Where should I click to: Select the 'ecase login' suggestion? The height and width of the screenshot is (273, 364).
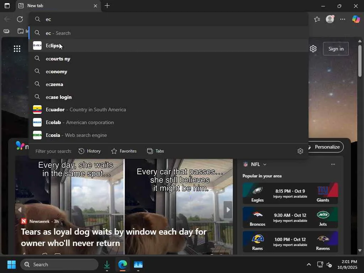pos(168,97)
